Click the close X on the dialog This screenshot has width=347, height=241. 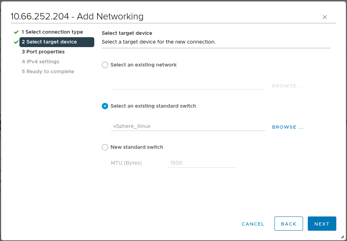point(325,17)
